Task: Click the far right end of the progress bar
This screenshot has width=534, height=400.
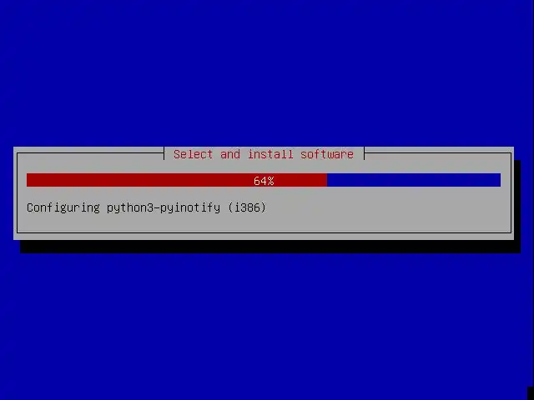Action: click(499, 180)
